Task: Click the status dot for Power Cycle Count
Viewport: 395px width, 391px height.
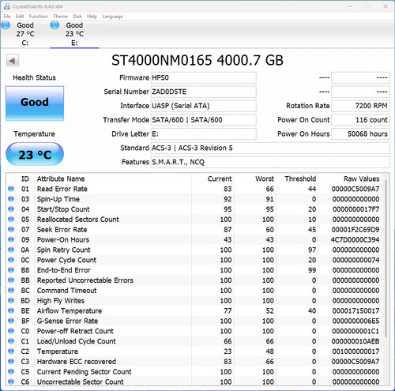Action: (11, 260)
